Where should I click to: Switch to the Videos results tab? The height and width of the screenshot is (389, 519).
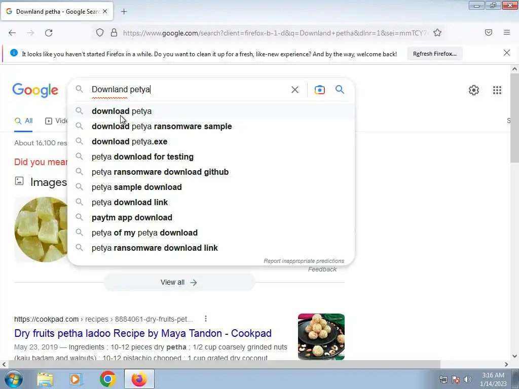[56, 121]
